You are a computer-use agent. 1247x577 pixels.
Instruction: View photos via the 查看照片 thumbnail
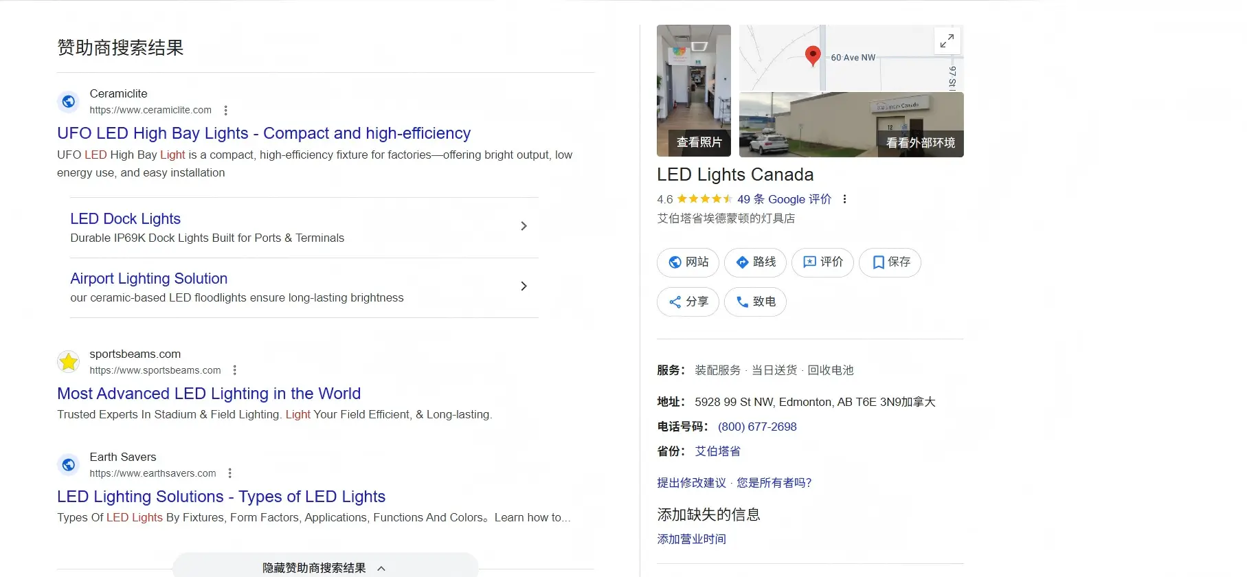click(x=694, y=91)
